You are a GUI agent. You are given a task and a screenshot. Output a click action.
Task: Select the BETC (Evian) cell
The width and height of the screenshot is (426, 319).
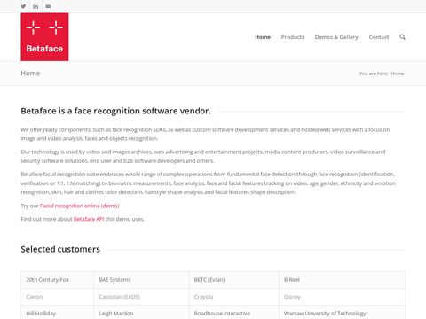tap(234, 280)
